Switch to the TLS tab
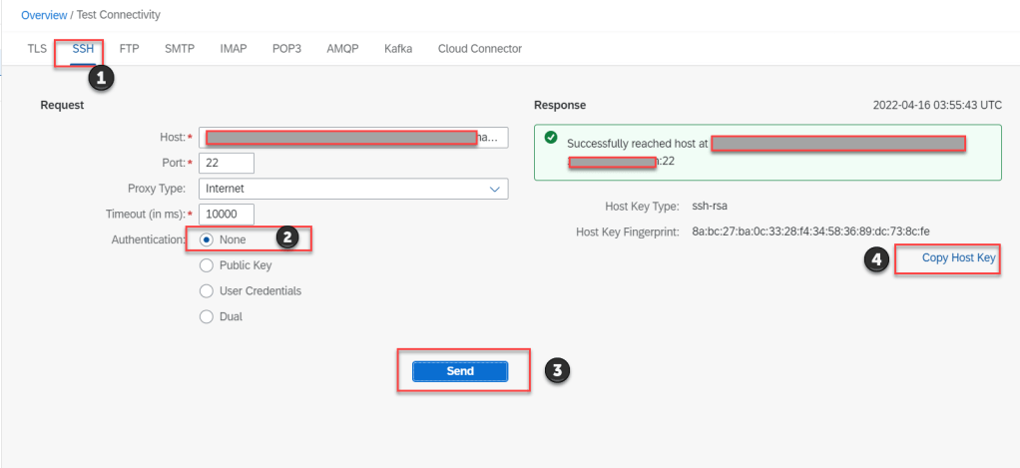This screenshot has width=1020, height=468. click(x=37, y=49)
